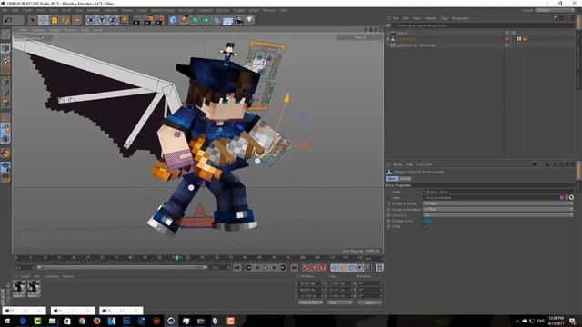The image size is (582, 327).
Task: Select the spline Pen tool icon
Action: pos(184,20)
